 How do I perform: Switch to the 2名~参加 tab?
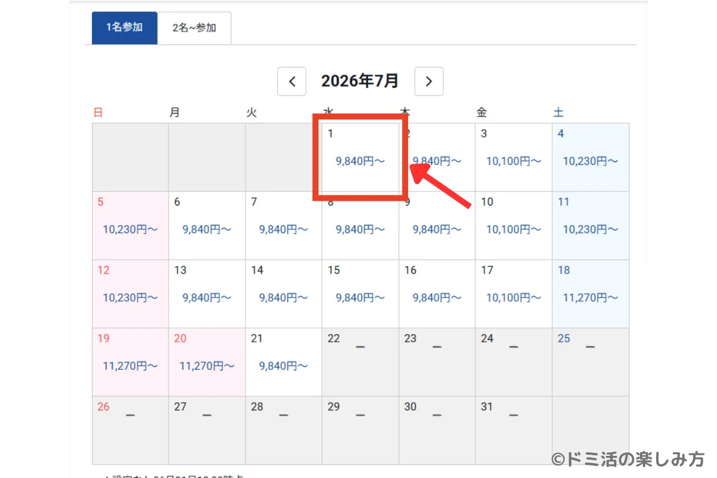click(x=194, y=27)
